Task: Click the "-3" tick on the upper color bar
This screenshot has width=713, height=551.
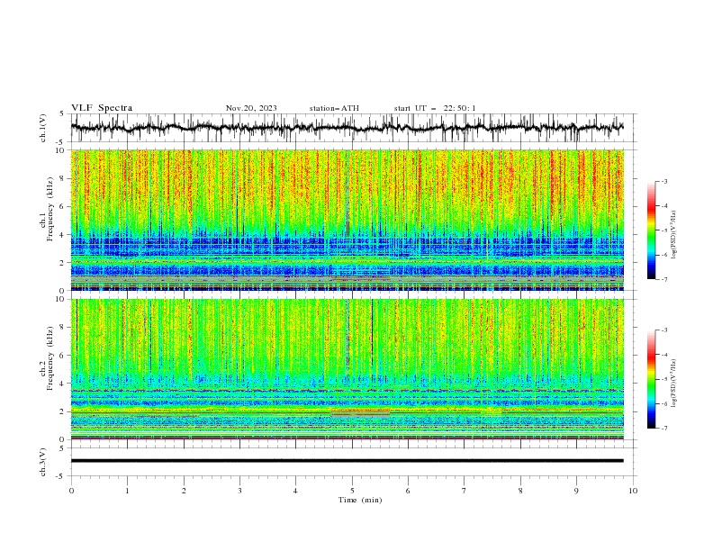Action: click(664, 181)
